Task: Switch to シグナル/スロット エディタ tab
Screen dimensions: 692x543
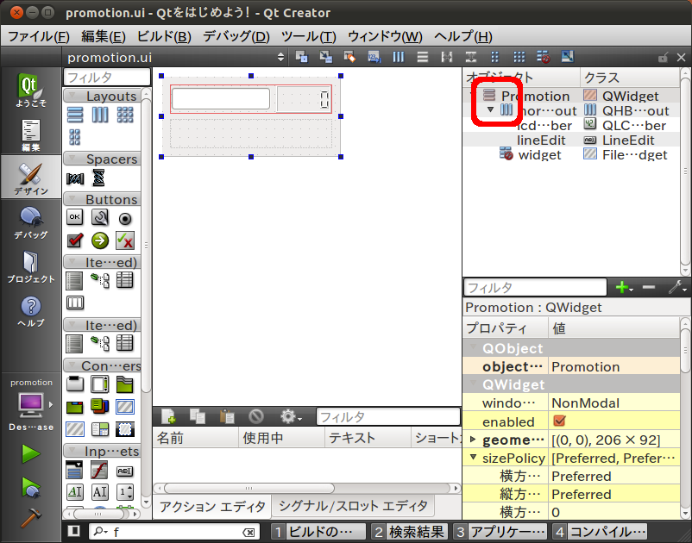Action: tap(354, 506)
